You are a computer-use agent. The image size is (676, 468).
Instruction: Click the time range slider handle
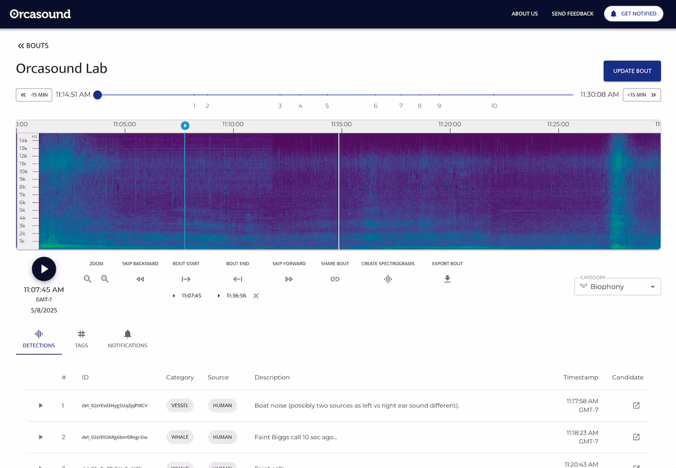[x=97, y=95]
